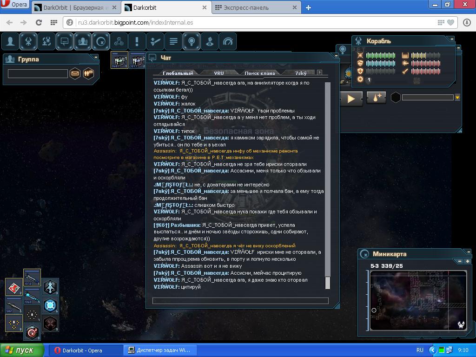Open the speedometer gauge toolbar icon

[228, 41]
